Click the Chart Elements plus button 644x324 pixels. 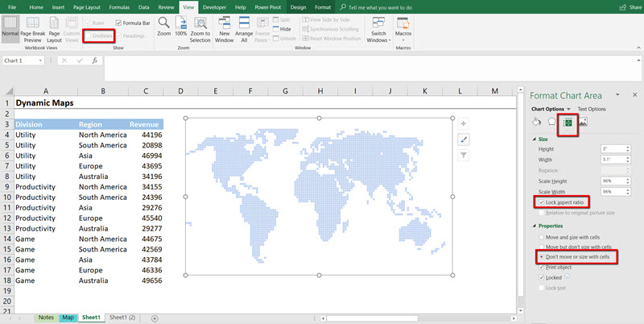pyautogui.click(x=463, y=123)
